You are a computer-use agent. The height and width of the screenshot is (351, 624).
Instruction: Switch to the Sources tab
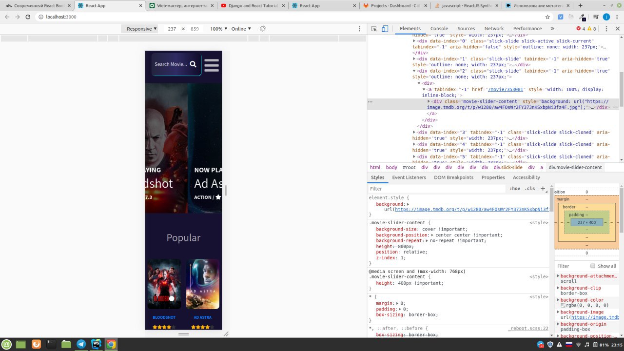click(x=466, y=29)
